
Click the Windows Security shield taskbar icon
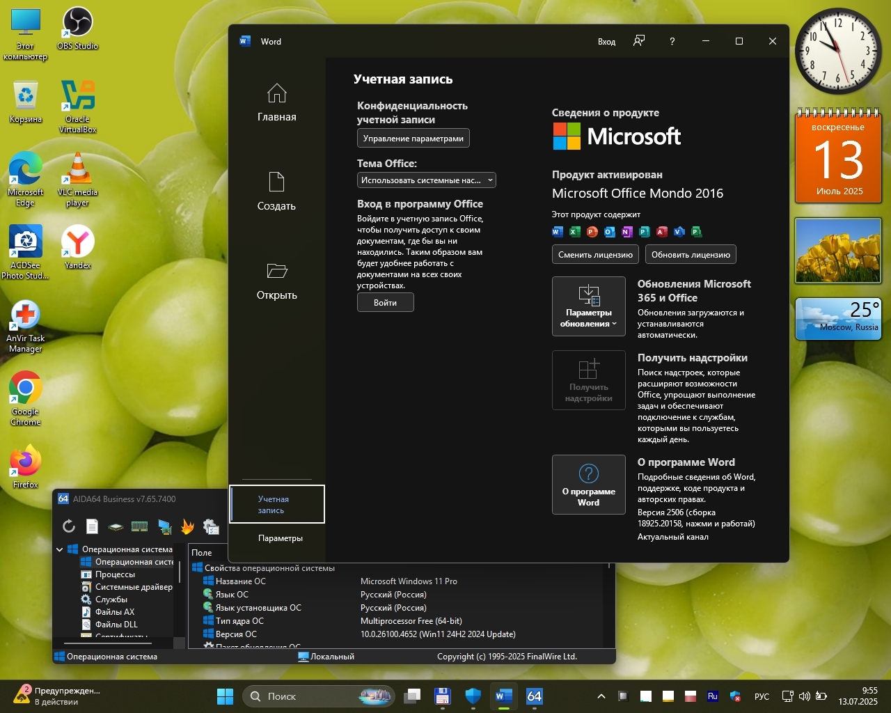(x=473, y=696)
